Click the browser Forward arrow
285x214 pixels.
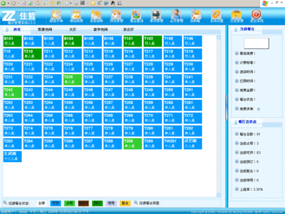(13, 3)
